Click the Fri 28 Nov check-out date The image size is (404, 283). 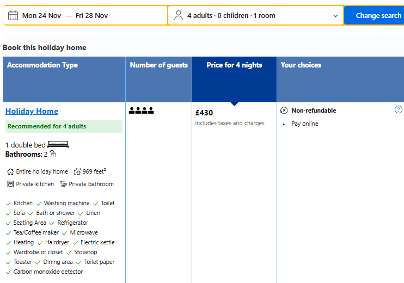coord(91,16)
